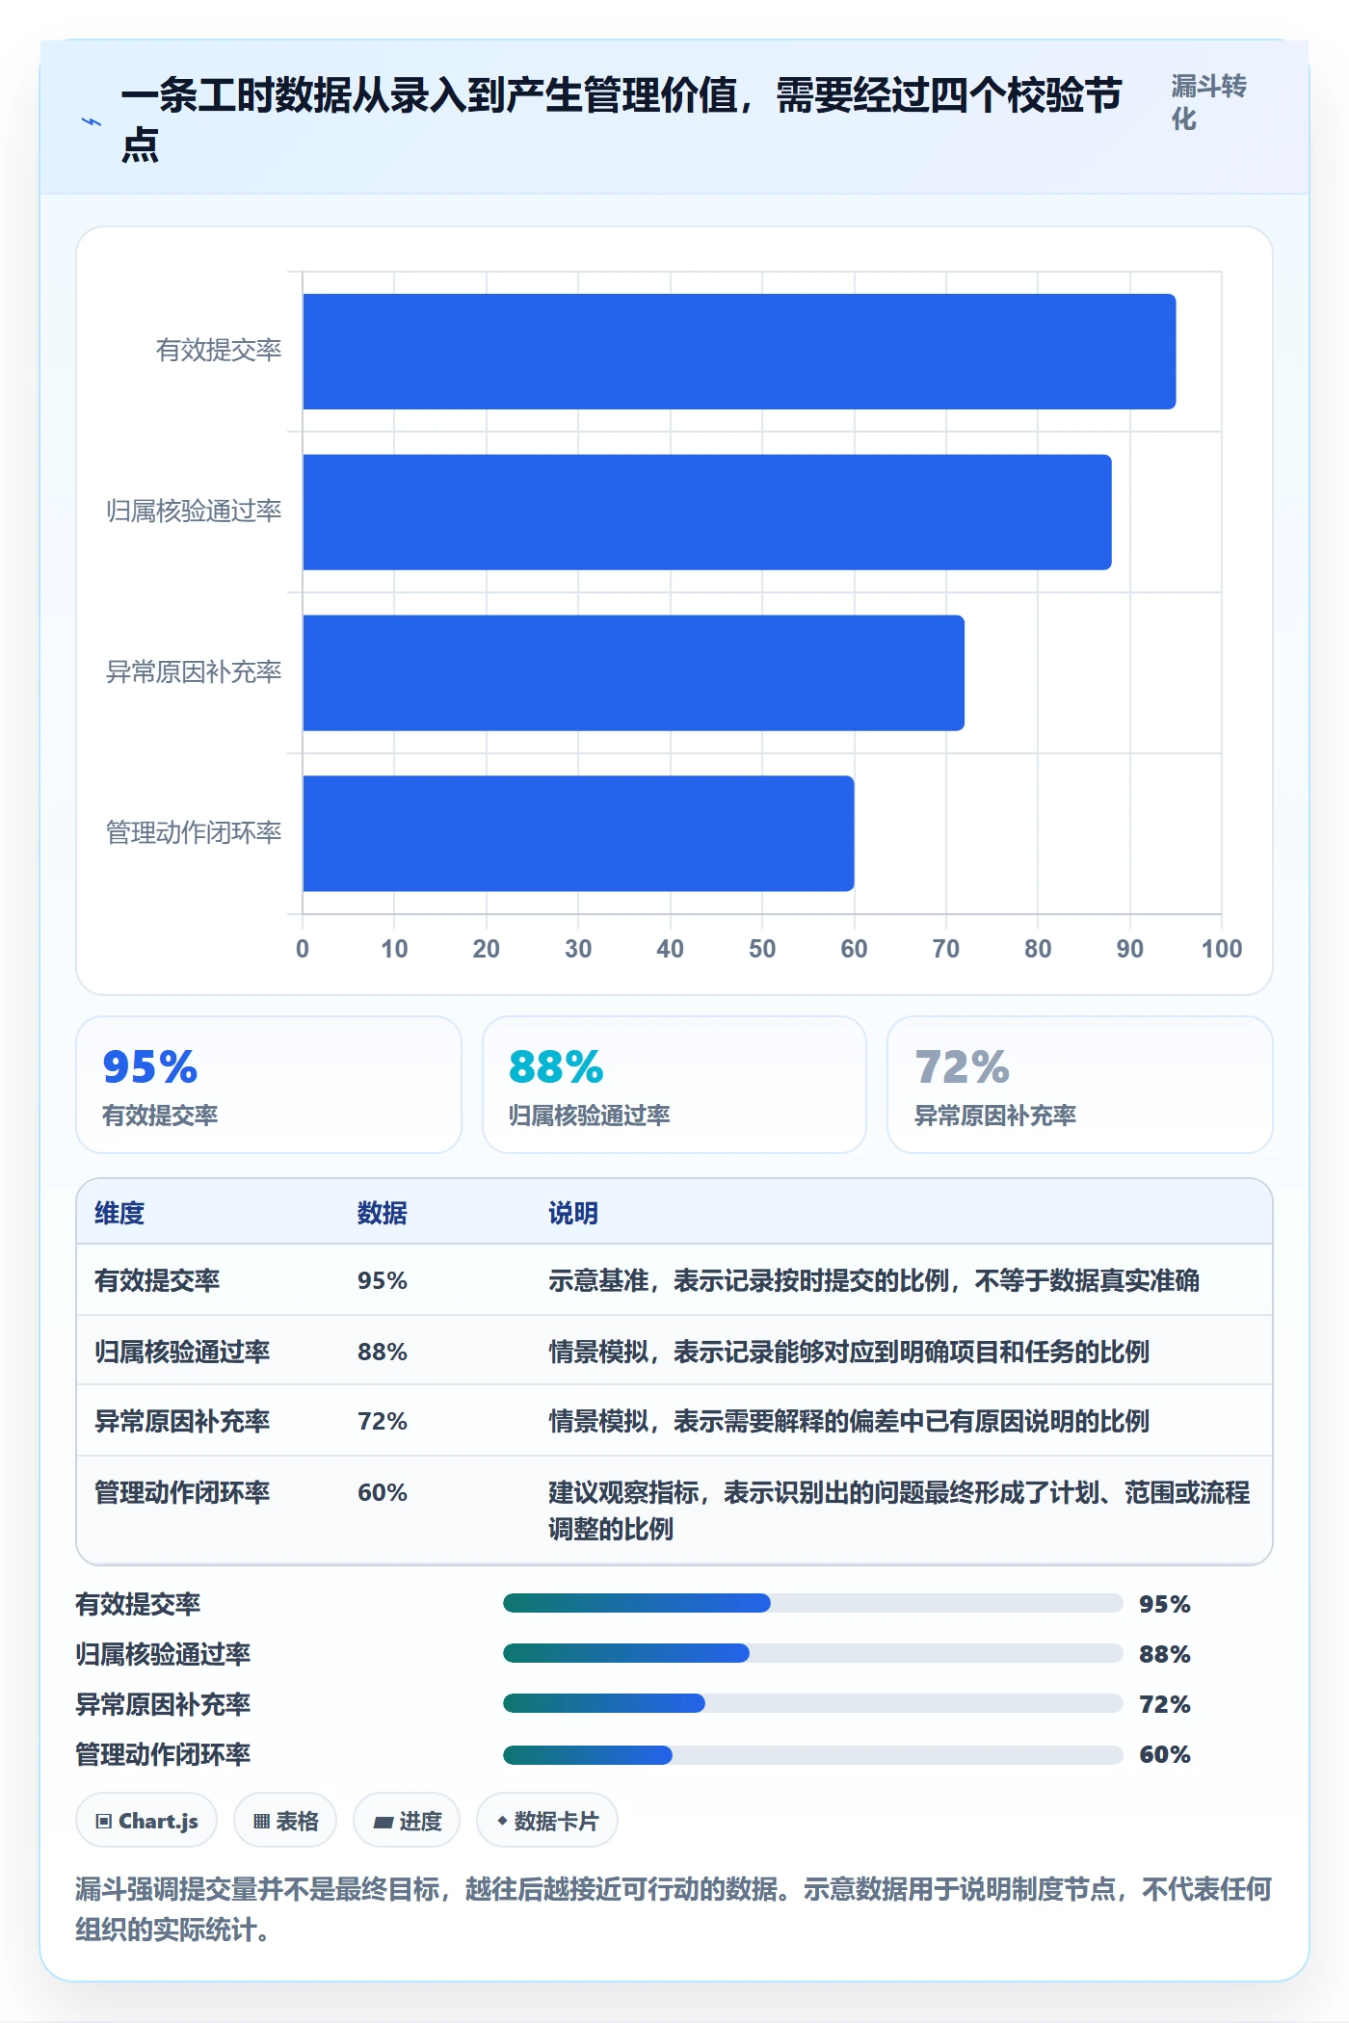
Task: Click the 数据 column header
Action: [x=383, y=1213]
